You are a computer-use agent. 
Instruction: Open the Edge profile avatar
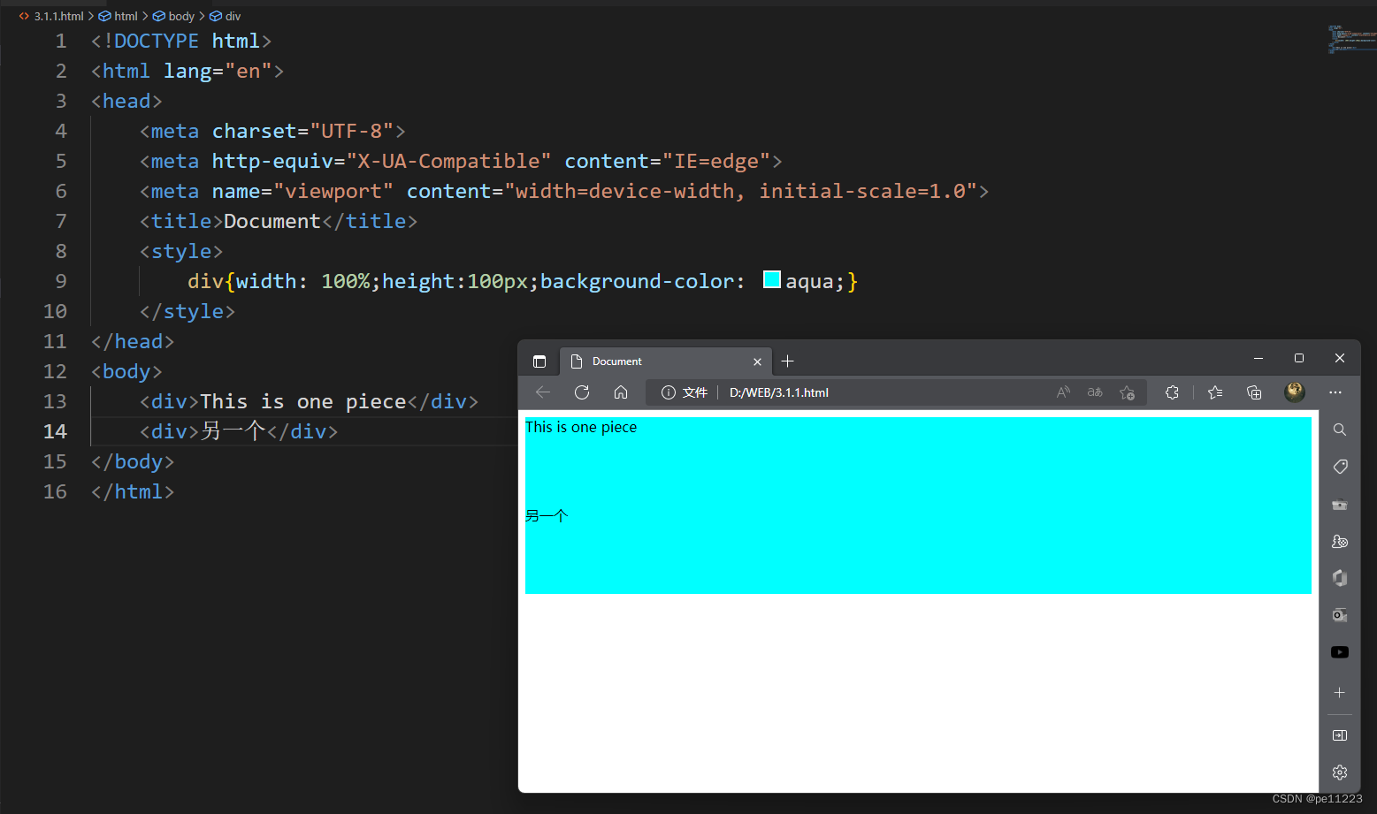[1295, 392]
